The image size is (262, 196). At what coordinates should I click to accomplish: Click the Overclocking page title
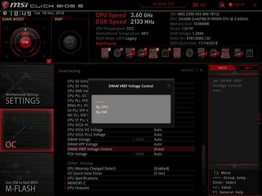point(70,71)
